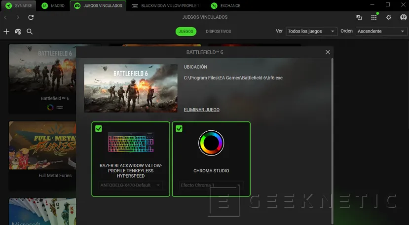409x225 pixels.
Task: Open the modules grid icon
Action: (x=374, y=17)
